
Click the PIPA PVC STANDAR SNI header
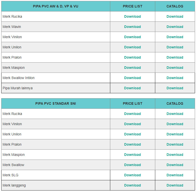click(x=55, y=103)
